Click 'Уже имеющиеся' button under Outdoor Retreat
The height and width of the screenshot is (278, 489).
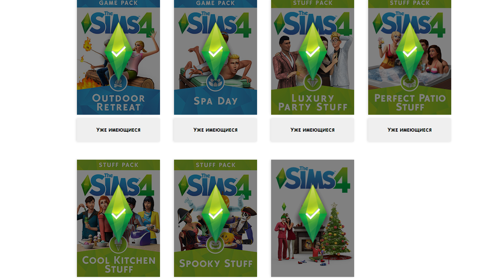[118, 130]
